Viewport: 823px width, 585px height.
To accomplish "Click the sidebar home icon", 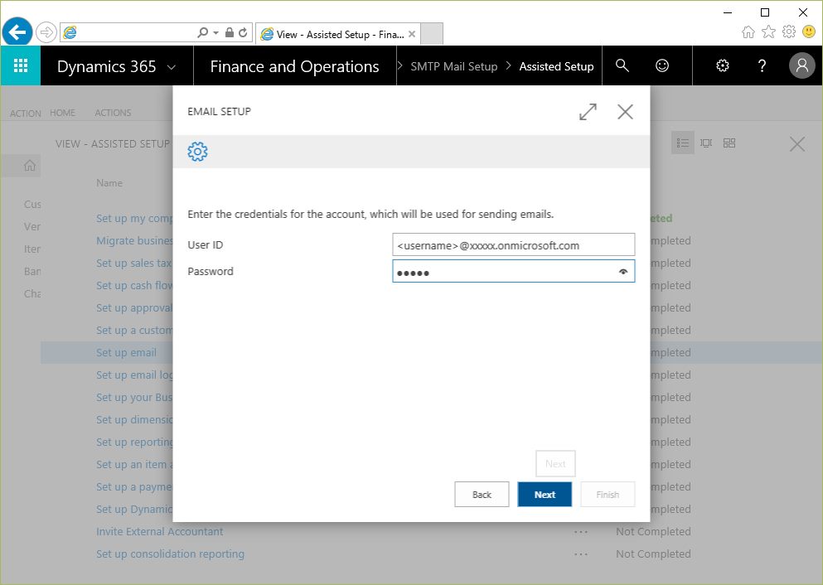I will pos(29,166).
